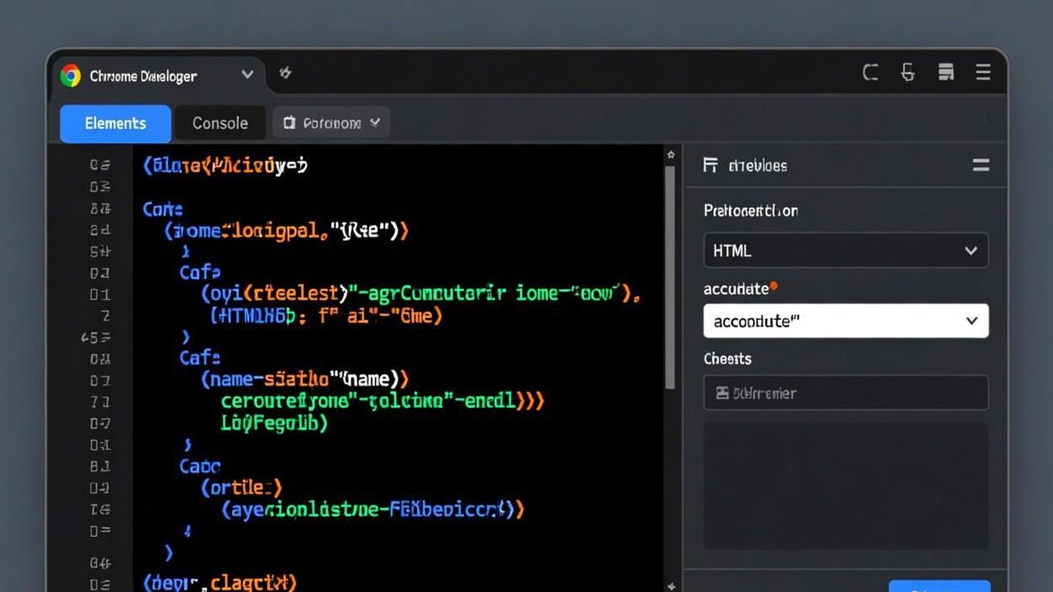Open the white accoodute dropdown
This screenshot has height=592, width=1053.
pyautogui.click(x=846, y=321)
